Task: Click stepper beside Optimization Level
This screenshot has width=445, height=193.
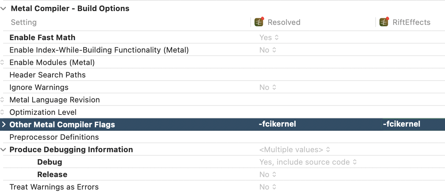Action: (x=2, y=112)
